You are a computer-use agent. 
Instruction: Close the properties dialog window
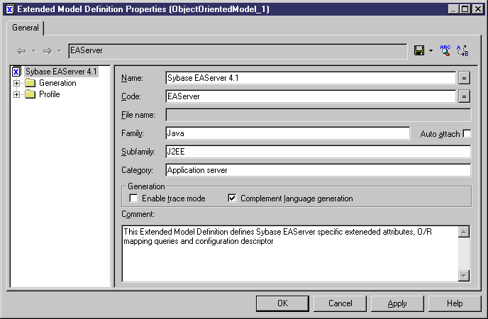pyautogui.click(x=478, y=9)
